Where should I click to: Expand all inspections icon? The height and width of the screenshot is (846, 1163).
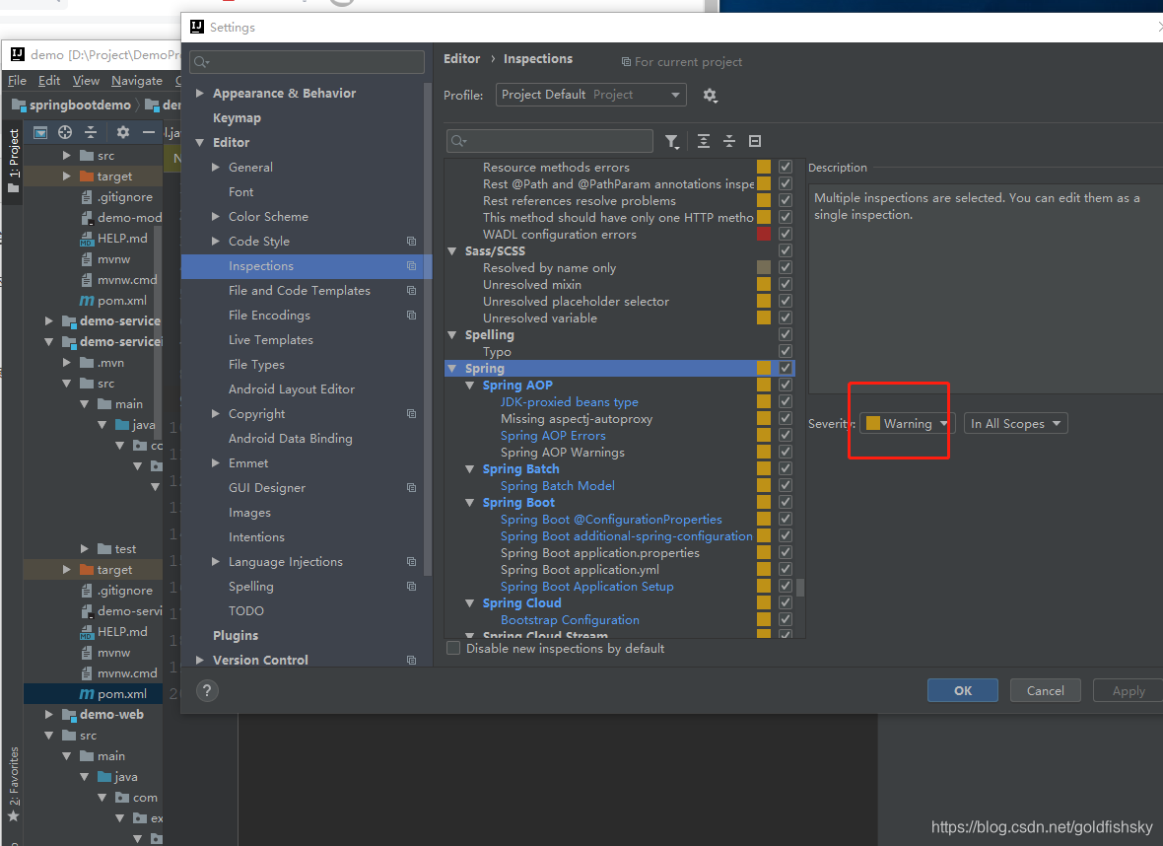pos(703,141)
